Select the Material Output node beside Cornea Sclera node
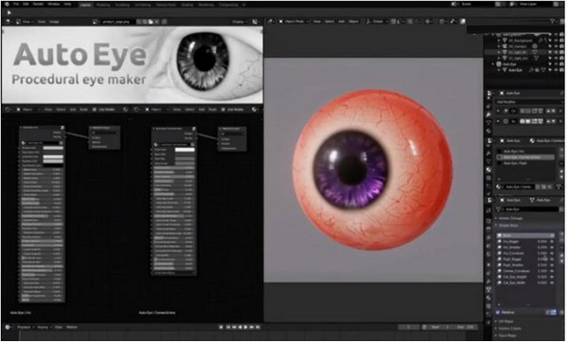The height and width of the screenshot is (342, 568). tap(232, 138)
